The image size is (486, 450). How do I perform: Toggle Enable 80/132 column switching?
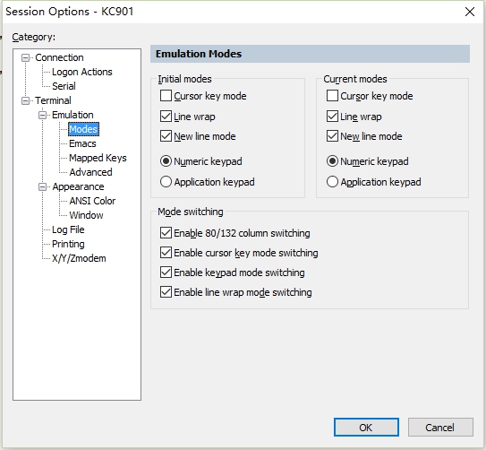(166, 233)
